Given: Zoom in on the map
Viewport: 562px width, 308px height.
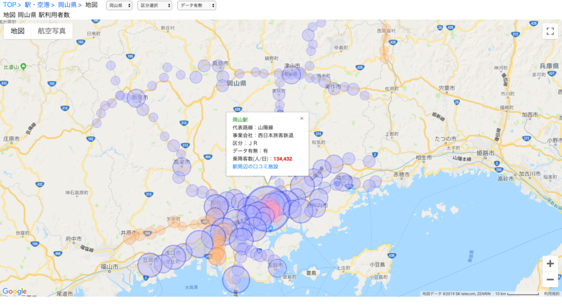Looking at the screenshot, I should click(x=549, y=264).
